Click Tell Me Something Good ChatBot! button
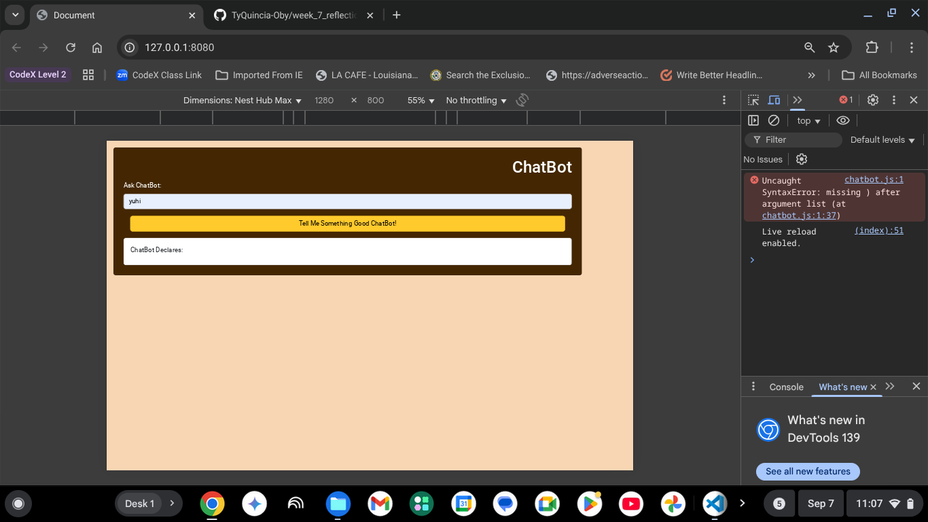The image size is (928, 522). (x=347, y=224)
